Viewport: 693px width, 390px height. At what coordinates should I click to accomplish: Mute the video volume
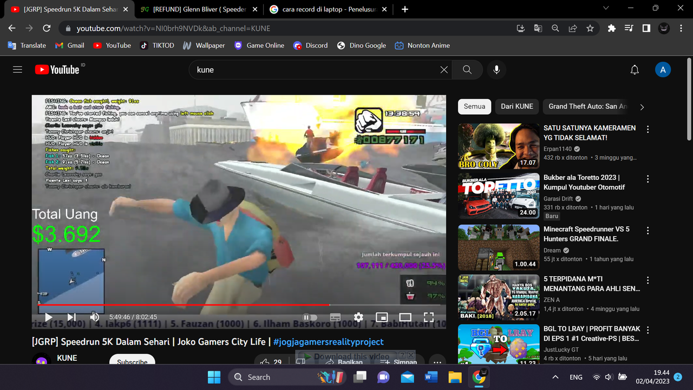pyautogui.click(x=95, y=317)
